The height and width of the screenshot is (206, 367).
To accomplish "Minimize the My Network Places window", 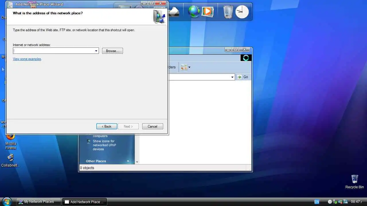I will pos(228,49).
